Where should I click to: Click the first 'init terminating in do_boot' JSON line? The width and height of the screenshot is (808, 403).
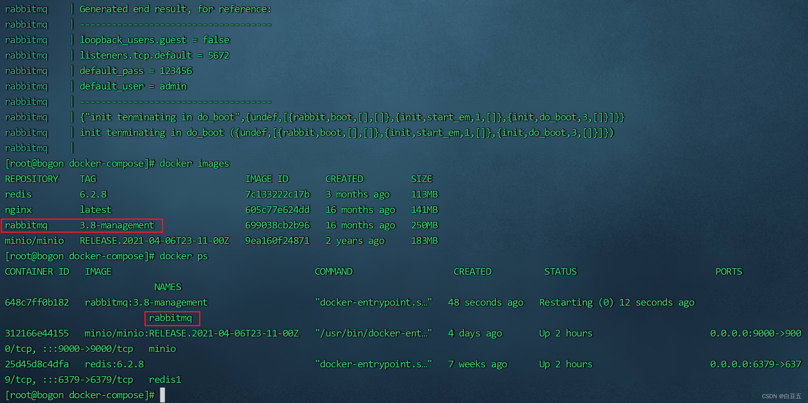coord(352,117)
